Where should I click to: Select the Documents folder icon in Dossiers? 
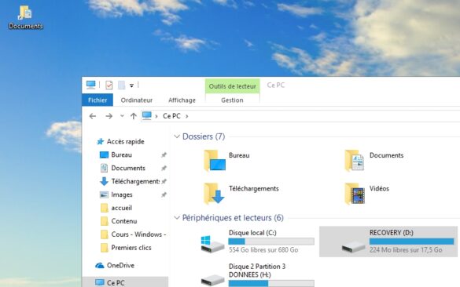tap(355, 160)
